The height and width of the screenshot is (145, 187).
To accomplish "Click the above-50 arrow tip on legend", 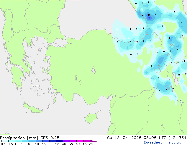I will [93, 141].
